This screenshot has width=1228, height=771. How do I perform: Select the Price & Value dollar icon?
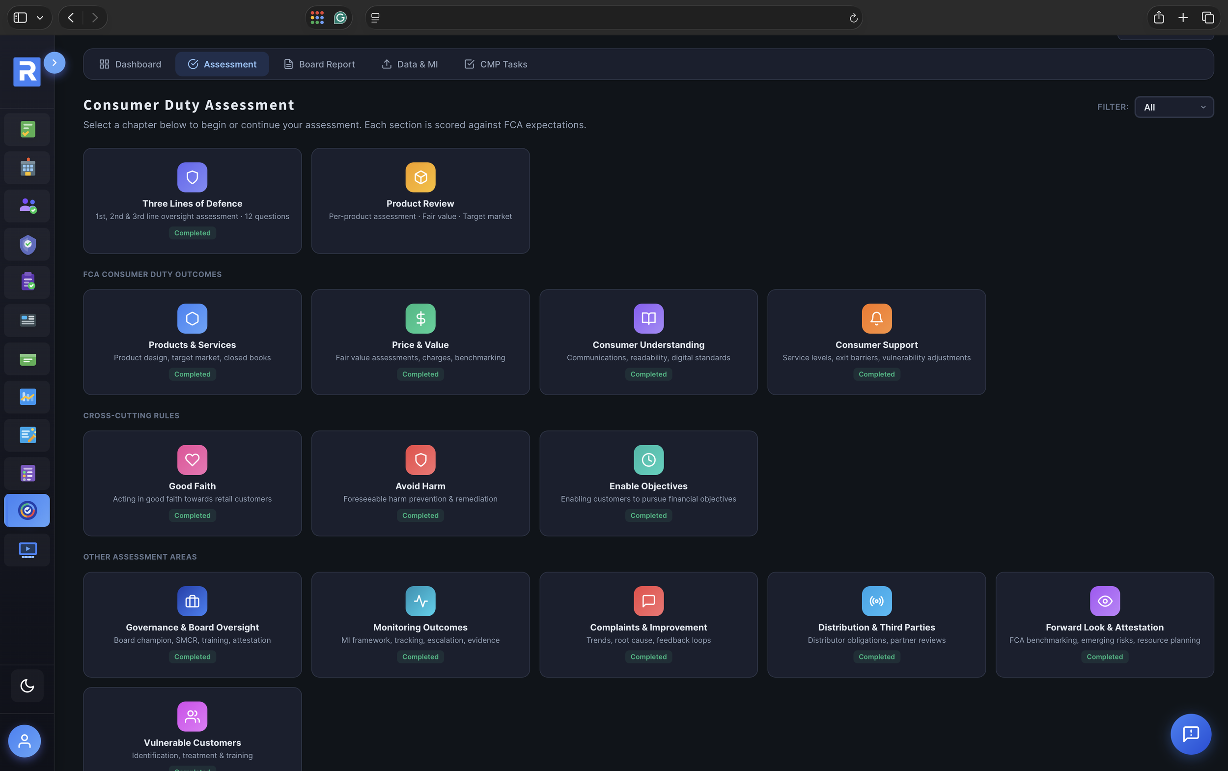click(420, 319)
